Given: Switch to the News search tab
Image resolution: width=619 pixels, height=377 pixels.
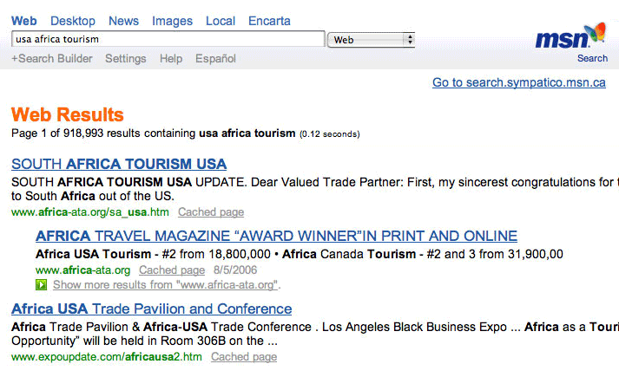Looking at the screenshot, I should pos(123,21).
